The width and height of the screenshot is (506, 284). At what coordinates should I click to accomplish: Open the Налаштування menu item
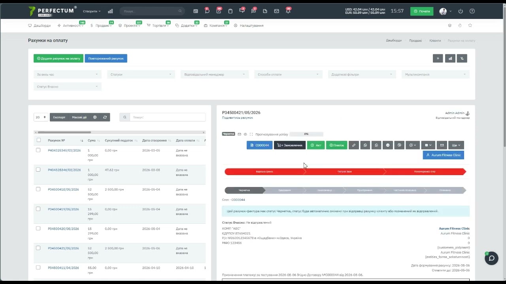pos(249,26)
